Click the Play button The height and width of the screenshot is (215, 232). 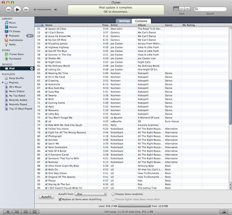click(x=17, y=10)
